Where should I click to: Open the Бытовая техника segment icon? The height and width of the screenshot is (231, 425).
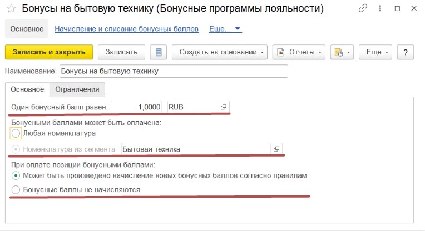[276, 149]
